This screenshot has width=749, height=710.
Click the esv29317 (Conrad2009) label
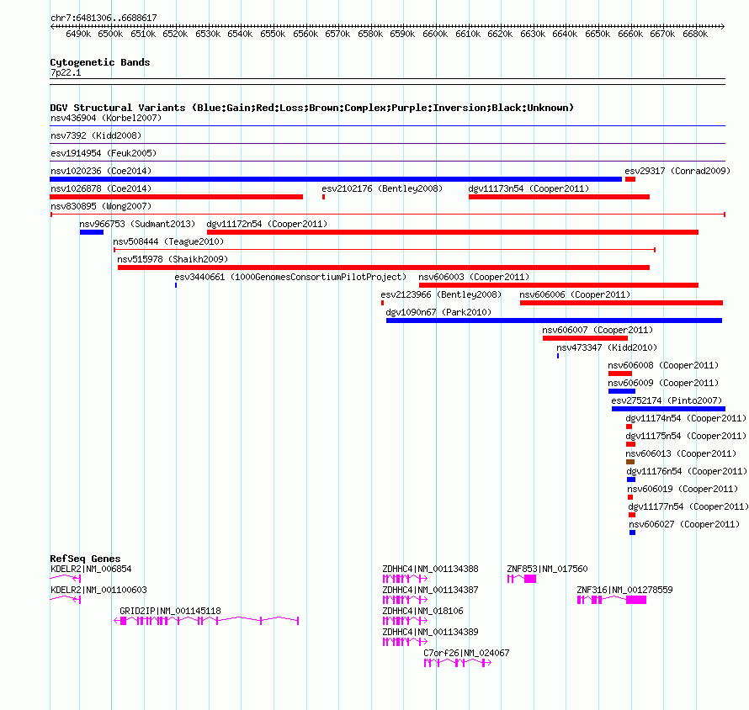677,171
